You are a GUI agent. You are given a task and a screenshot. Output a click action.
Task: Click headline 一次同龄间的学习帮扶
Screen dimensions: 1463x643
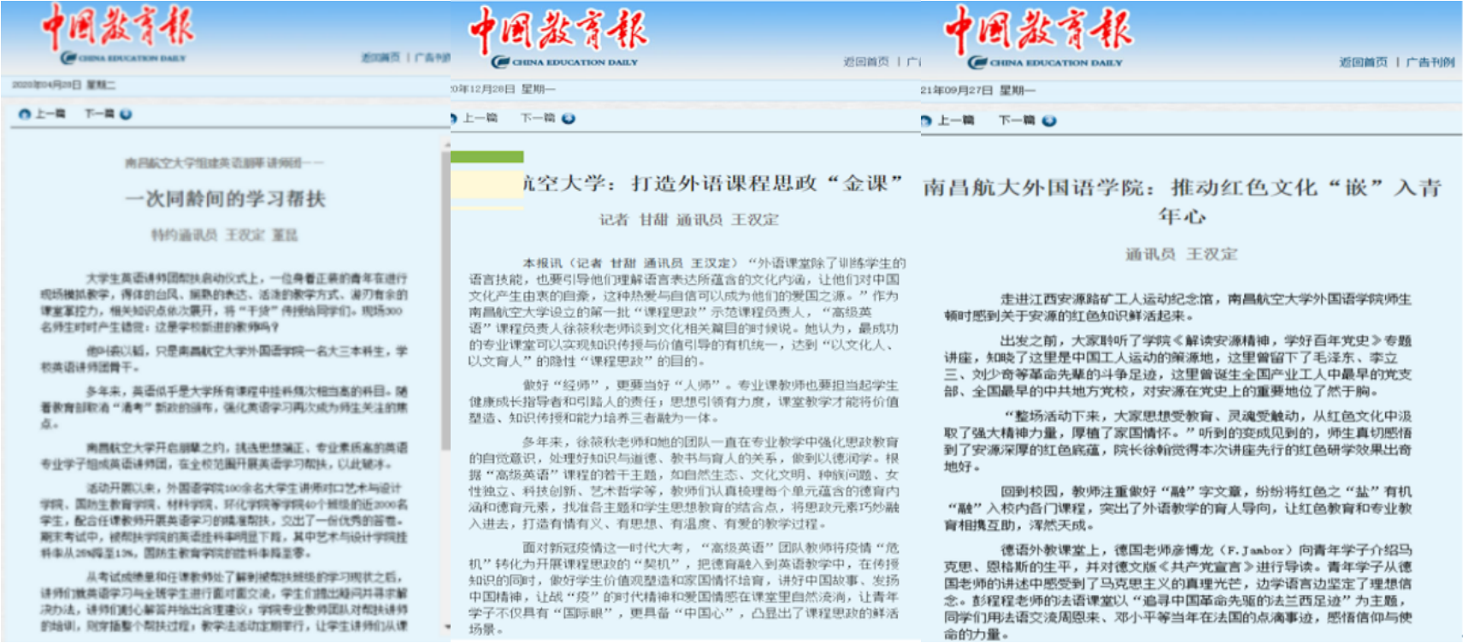click(226, 198)
